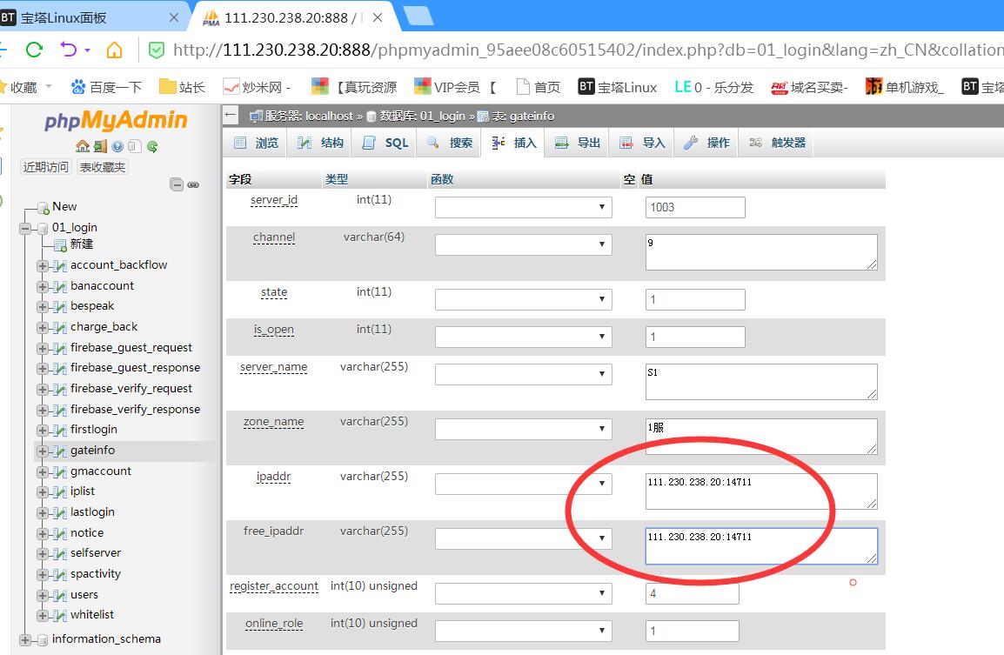Click the 近期访问 recent button
This screenshot has width=1004, height=655.
(46, 167)
